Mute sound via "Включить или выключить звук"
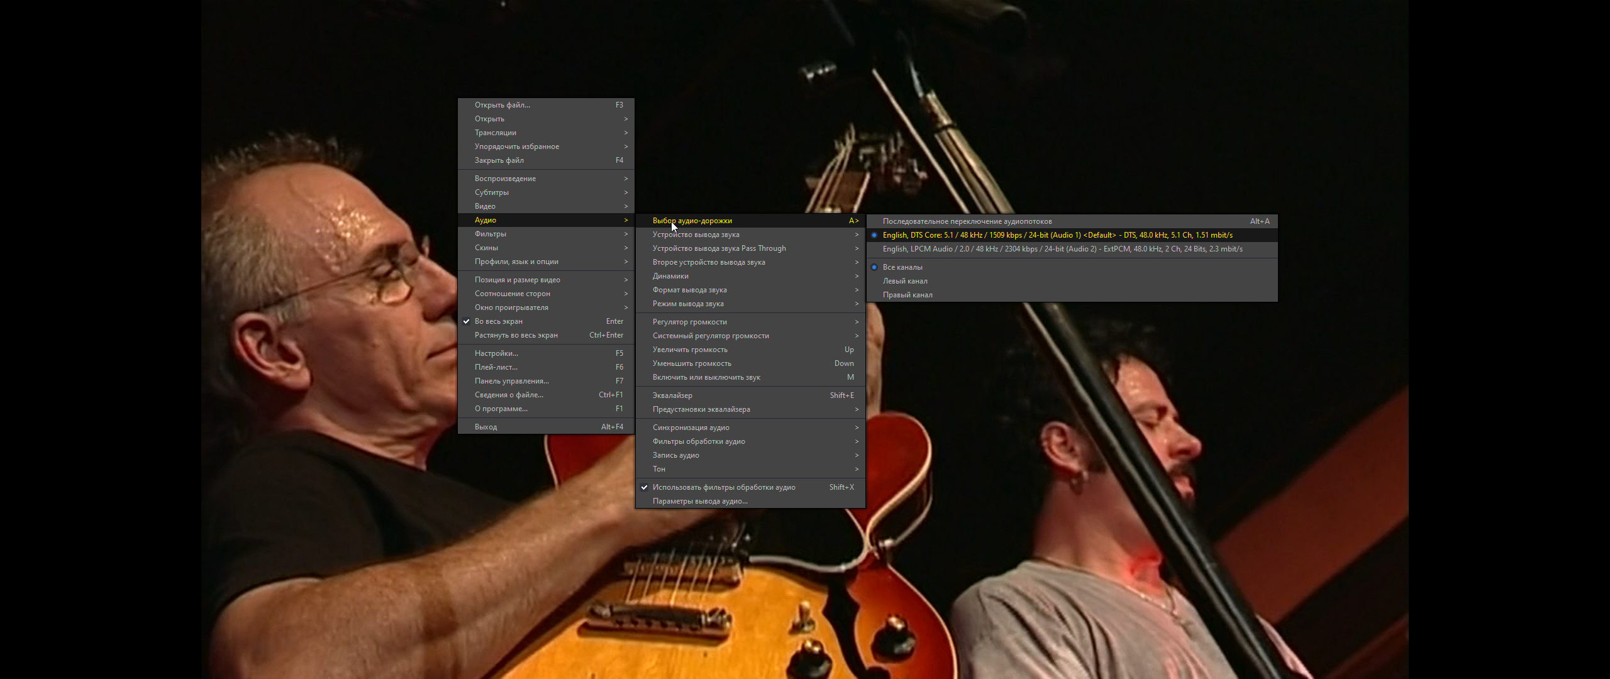 pyautogui.click(x=706, y=377)
